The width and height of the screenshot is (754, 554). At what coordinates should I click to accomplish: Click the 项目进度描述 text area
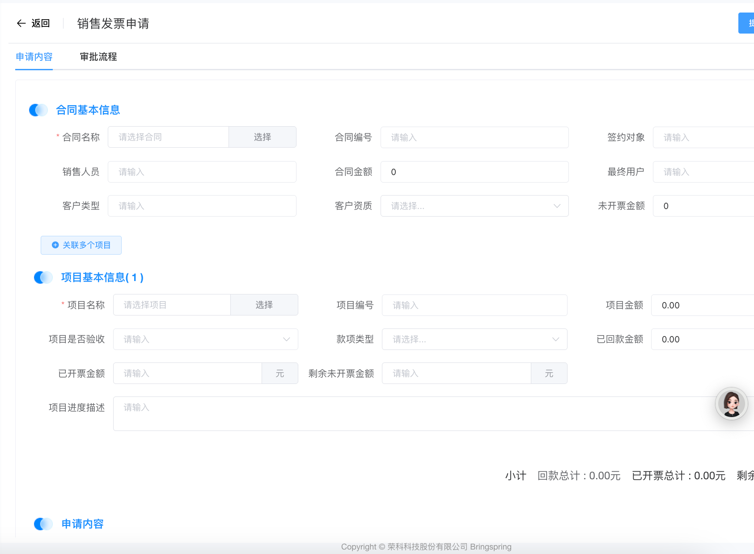tap(411, 414)
